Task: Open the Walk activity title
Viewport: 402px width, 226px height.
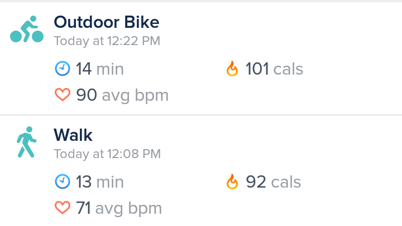Action: tap(73, 135)
